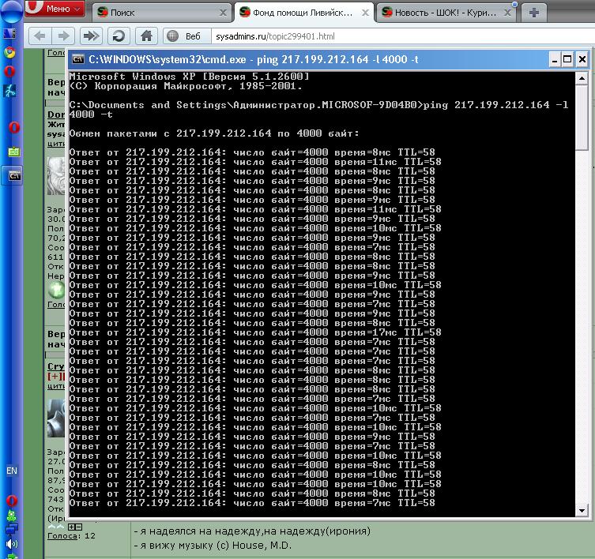The width and height of the screenshot is (595, 559).
Task: Click the line Microsoft Windows XP [Версия 5.1.2600]
Action: (190, 77)
